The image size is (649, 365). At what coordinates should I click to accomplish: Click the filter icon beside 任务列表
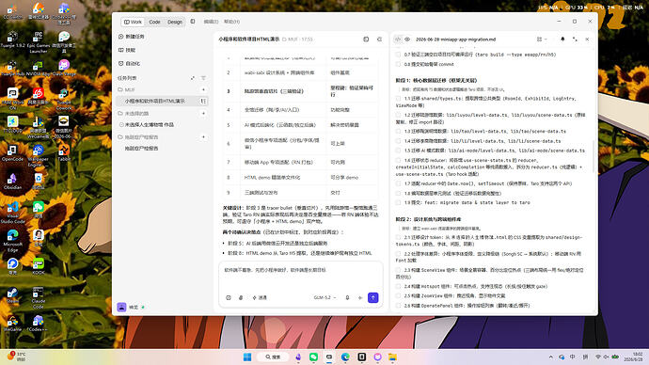[203, 78]
